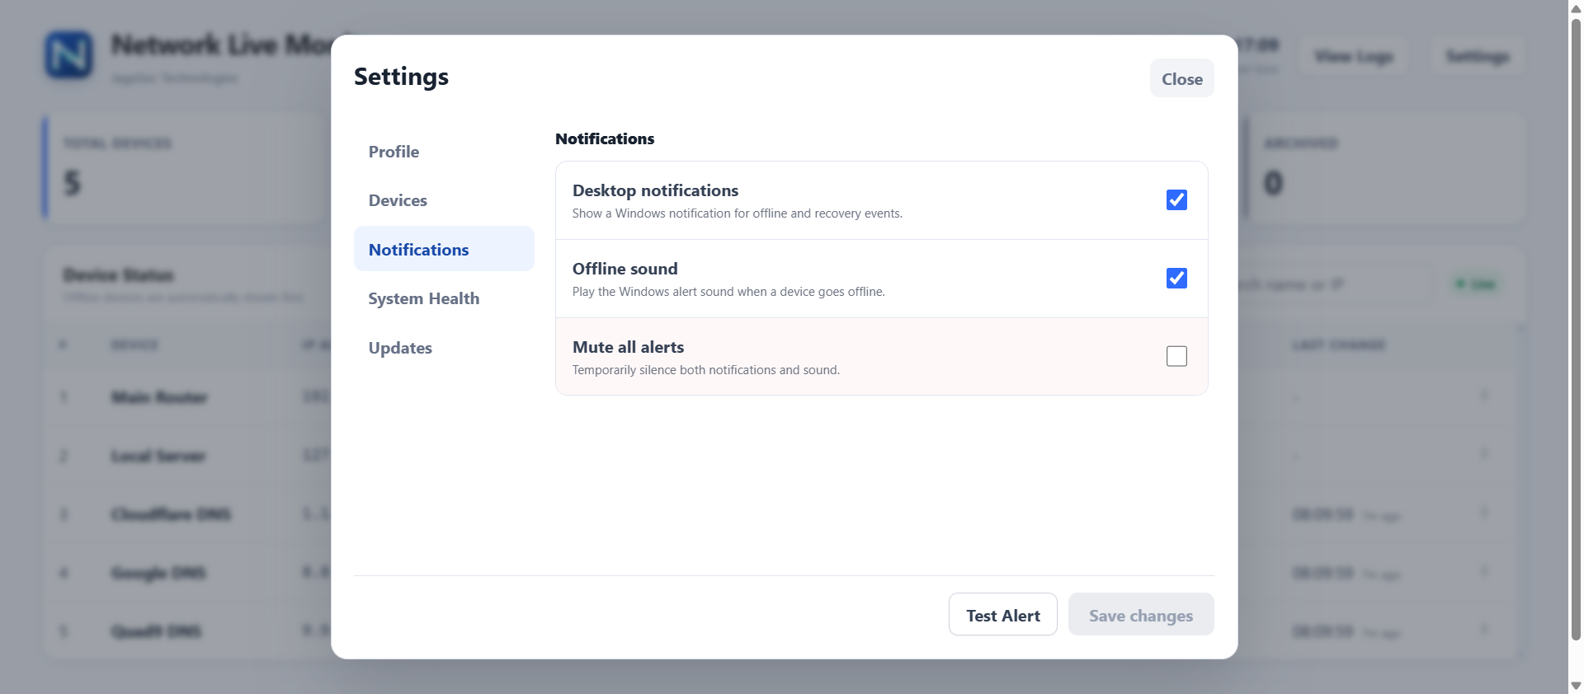Open the System Health section
This screenshot has width=1584, height=694.
pyautogui.click(x=444, y=298)
